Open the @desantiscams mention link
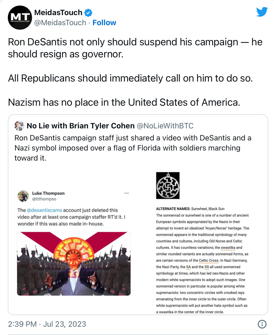 click(x=44, y=210)
